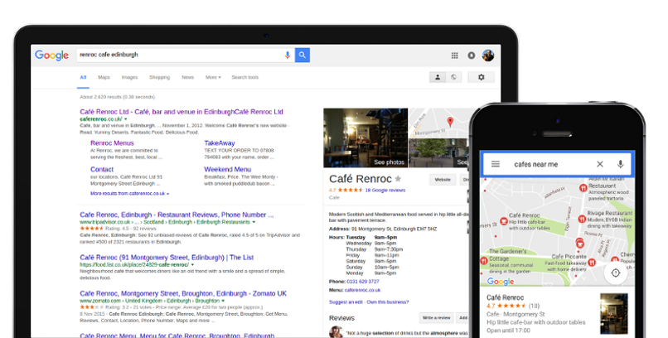
Task: Open the Google notifications icon
Action: [x=472, y=56]
